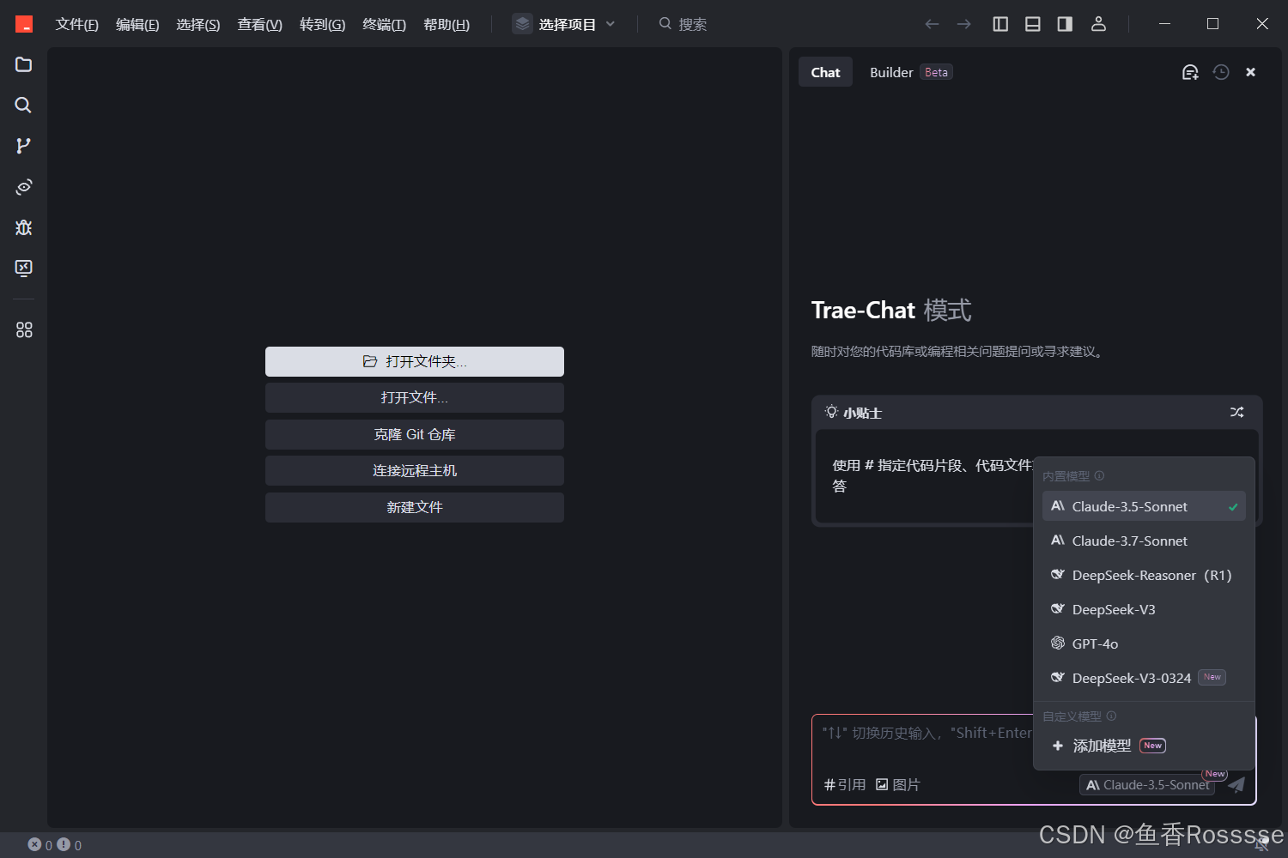Go back with the left arrow
Screen dimensions: 1288x858
coord(932,24)
